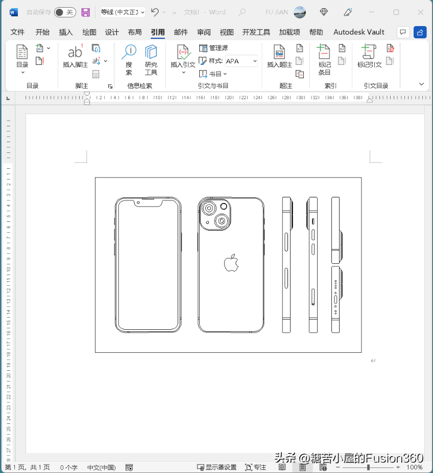The image size is (433, 473).
Task: Click the Insert Index icon in 索引 group
Action: 342,48
